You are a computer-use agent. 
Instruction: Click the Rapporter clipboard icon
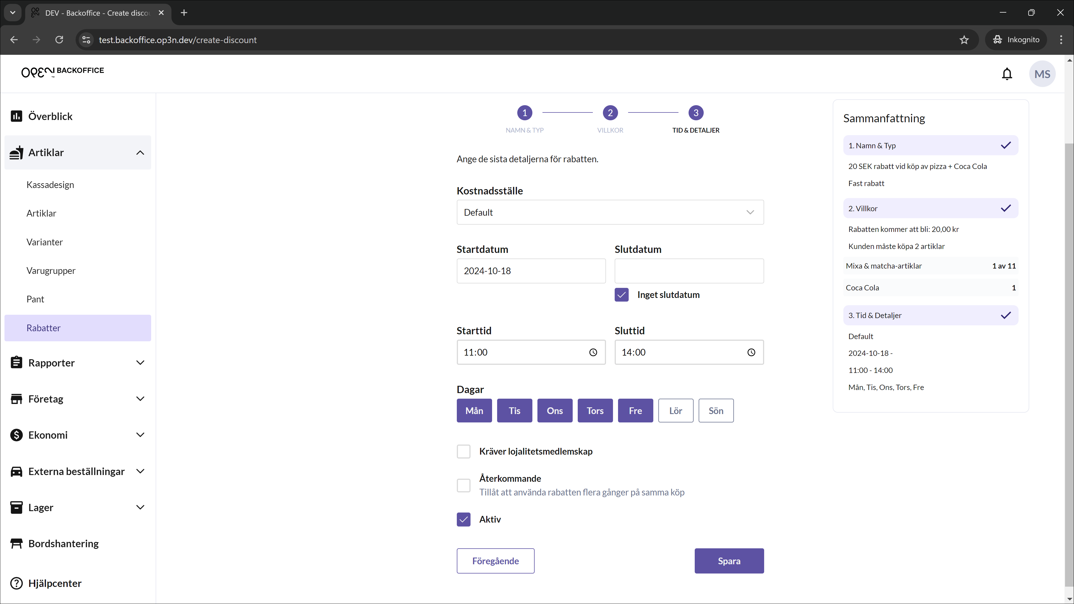[16, 362]
